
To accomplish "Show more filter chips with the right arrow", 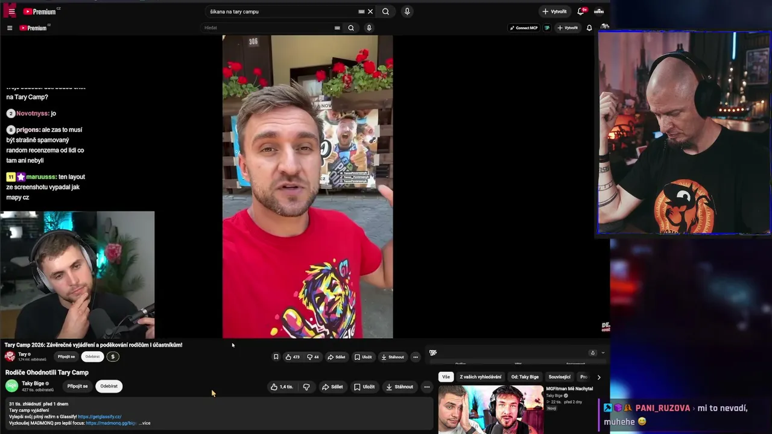I will [598, 377].
